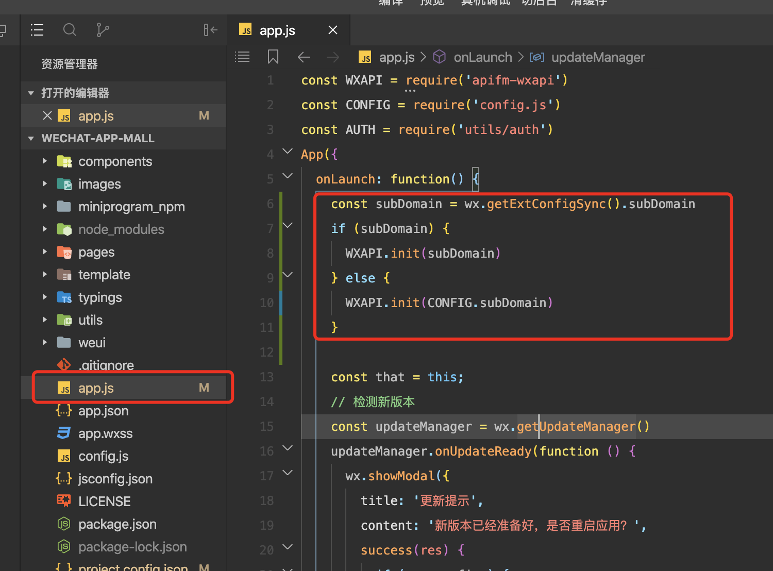Screen dimensions: 773x571
Task: Click the 资源管理器 panel title
Action: pos(70,64)
